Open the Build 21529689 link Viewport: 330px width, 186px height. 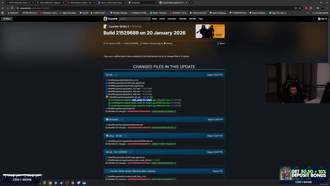tap(130, 43)
